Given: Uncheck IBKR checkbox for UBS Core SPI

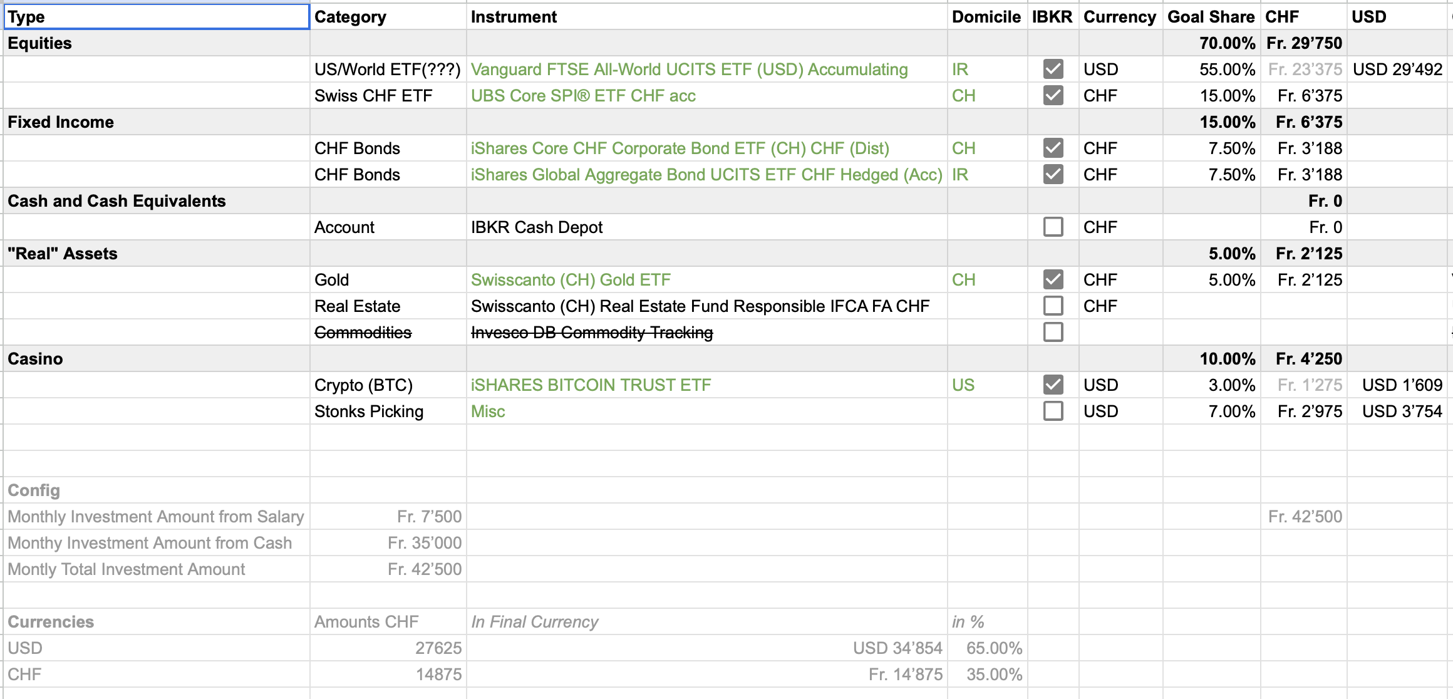Looking at the screenshot, I should pyautogui.click(x=1053, y=95).
